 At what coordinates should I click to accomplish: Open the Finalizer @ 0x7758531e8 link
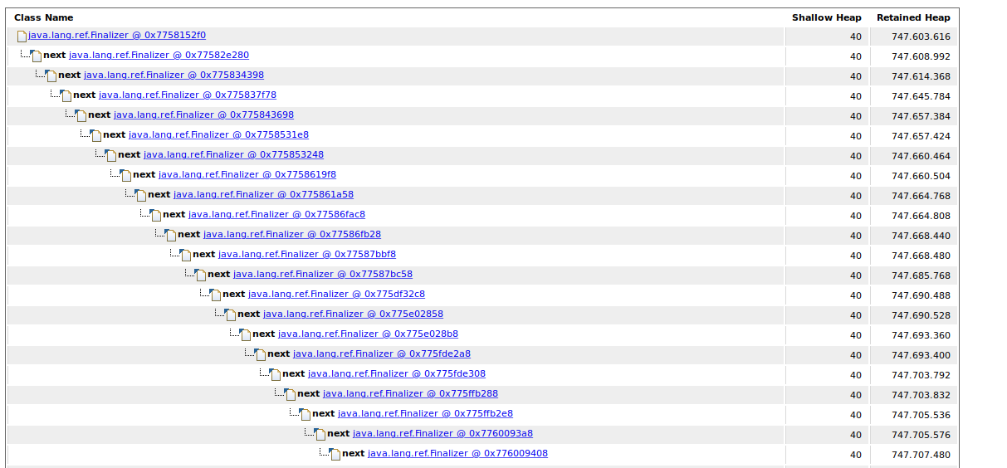pyautogui.click(x=218, y=134)
